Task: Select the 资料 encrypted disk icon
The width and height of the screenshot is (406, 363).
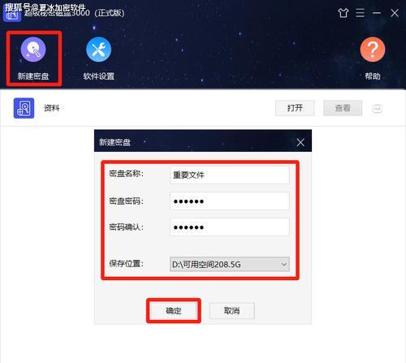Action: 24,108
